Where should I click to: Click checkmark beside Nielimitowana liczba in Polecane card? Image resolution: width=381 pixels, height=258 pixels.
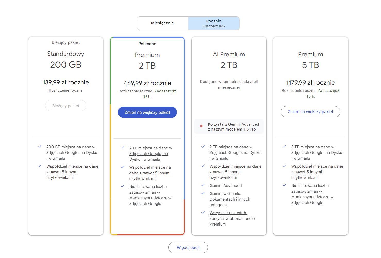(123, 186)
